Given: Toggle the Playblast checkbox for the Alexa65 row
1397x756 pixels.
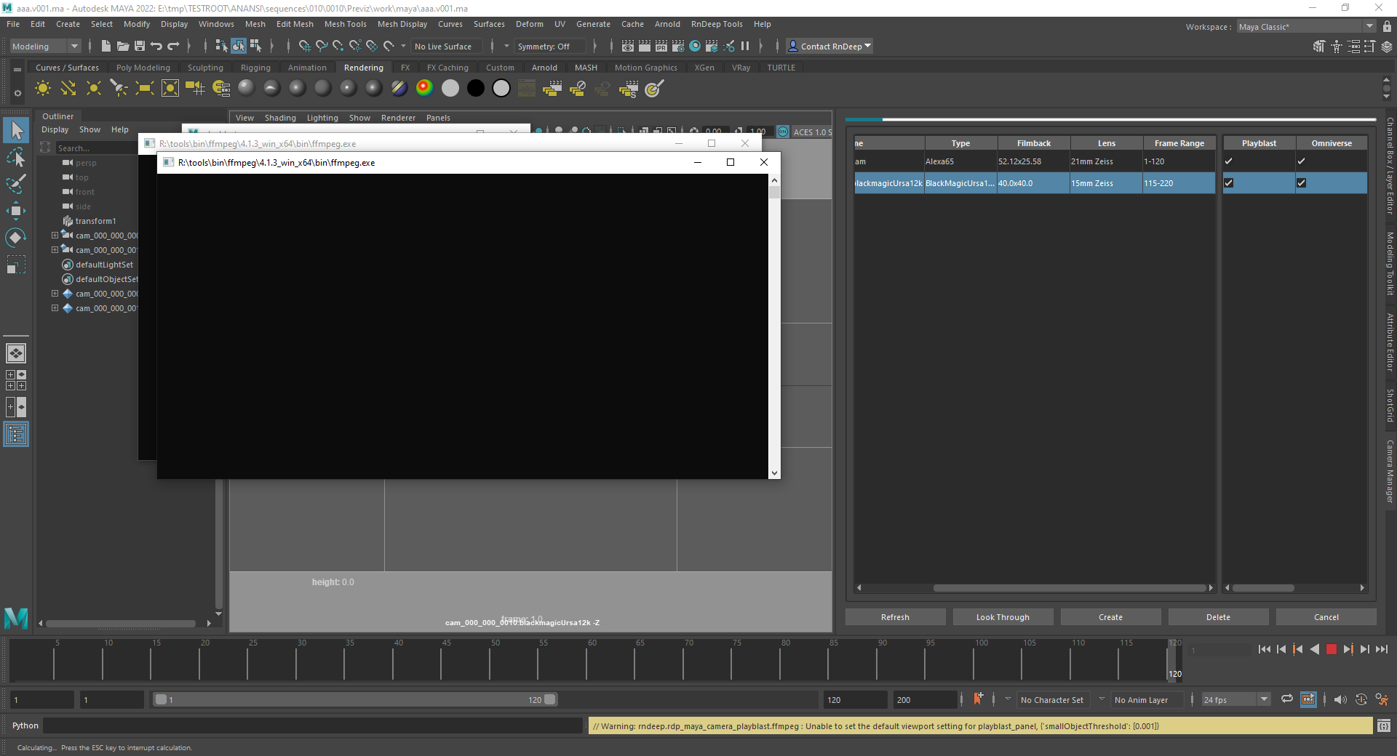Looking at the screenshot, I should (x=1229, y=161).
